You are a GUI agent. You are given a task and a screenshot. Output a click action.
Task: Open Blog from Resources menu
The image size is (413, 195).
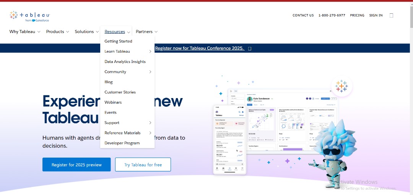(x=109, y=82)
